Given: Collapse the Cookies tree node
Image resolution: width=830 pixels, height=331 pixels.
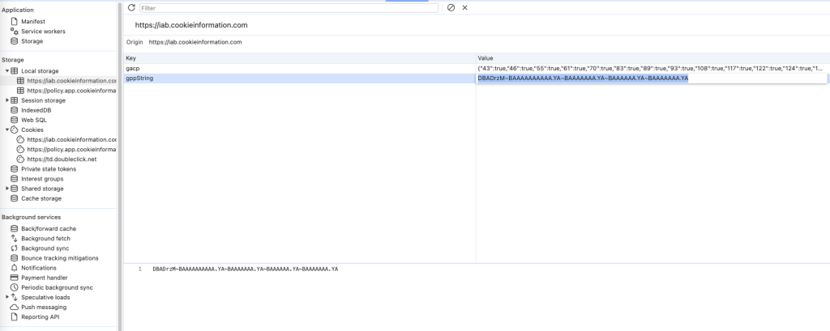Looking at the screenshot, I should (x=7, y=129).
